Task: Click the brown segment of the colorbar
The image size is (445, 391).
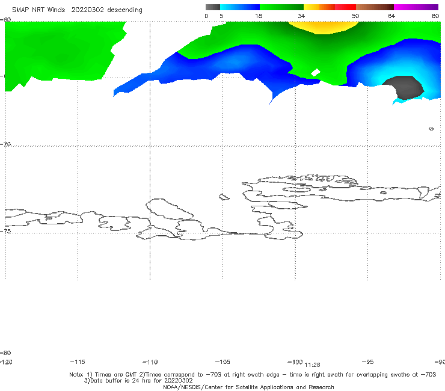Action: pos(375,7)
